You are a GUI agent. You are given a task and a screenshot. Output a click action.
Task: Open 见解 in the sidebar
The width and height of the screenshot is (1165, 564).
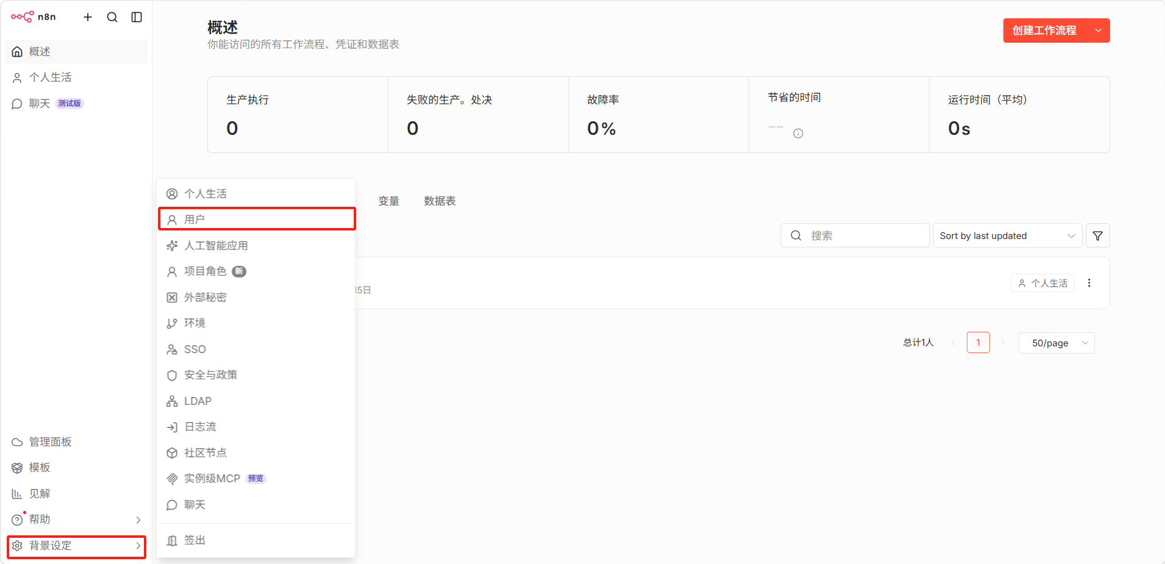coord(76,494)
